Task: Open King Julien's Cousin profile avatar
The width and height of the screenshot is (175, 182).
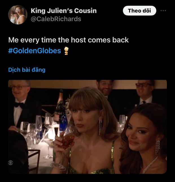Action: pos(18,15)
